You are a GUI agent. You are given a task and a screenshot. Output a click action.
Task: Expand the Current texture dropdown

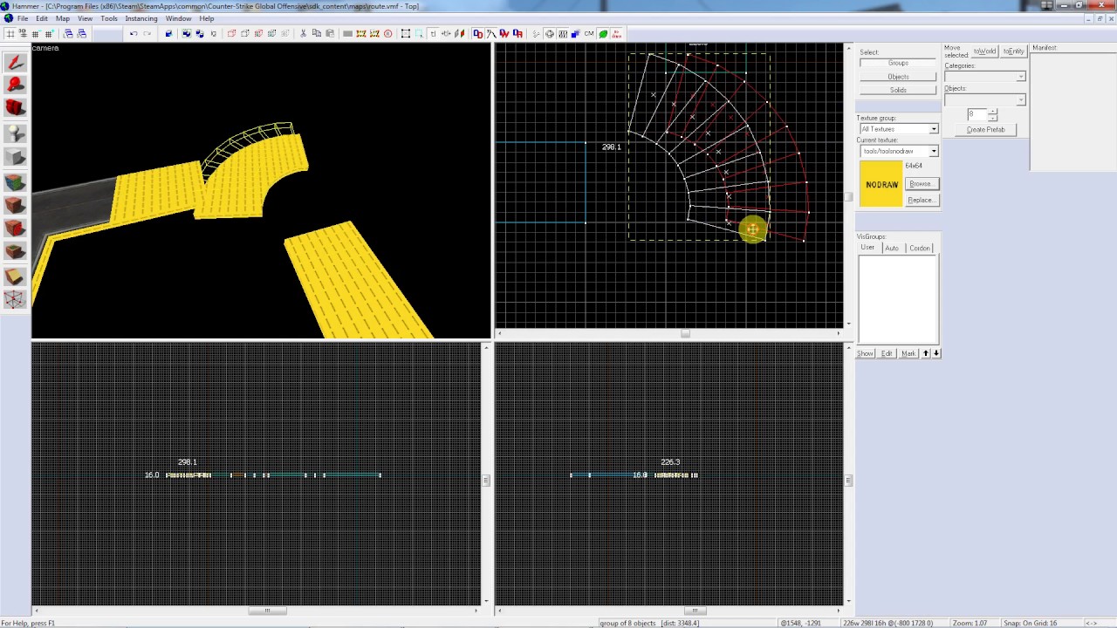[x=899, y=151]
